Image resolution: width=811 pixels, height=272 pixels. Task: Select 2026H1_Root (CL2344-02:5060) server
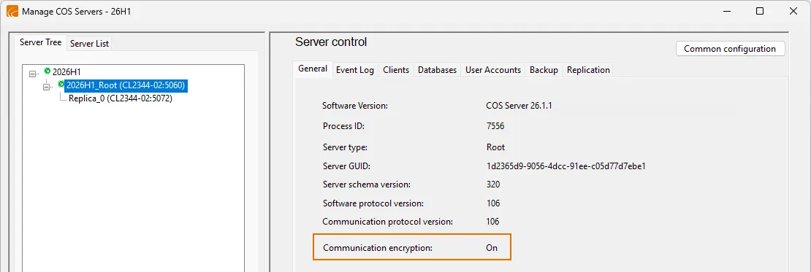[126, 85]
